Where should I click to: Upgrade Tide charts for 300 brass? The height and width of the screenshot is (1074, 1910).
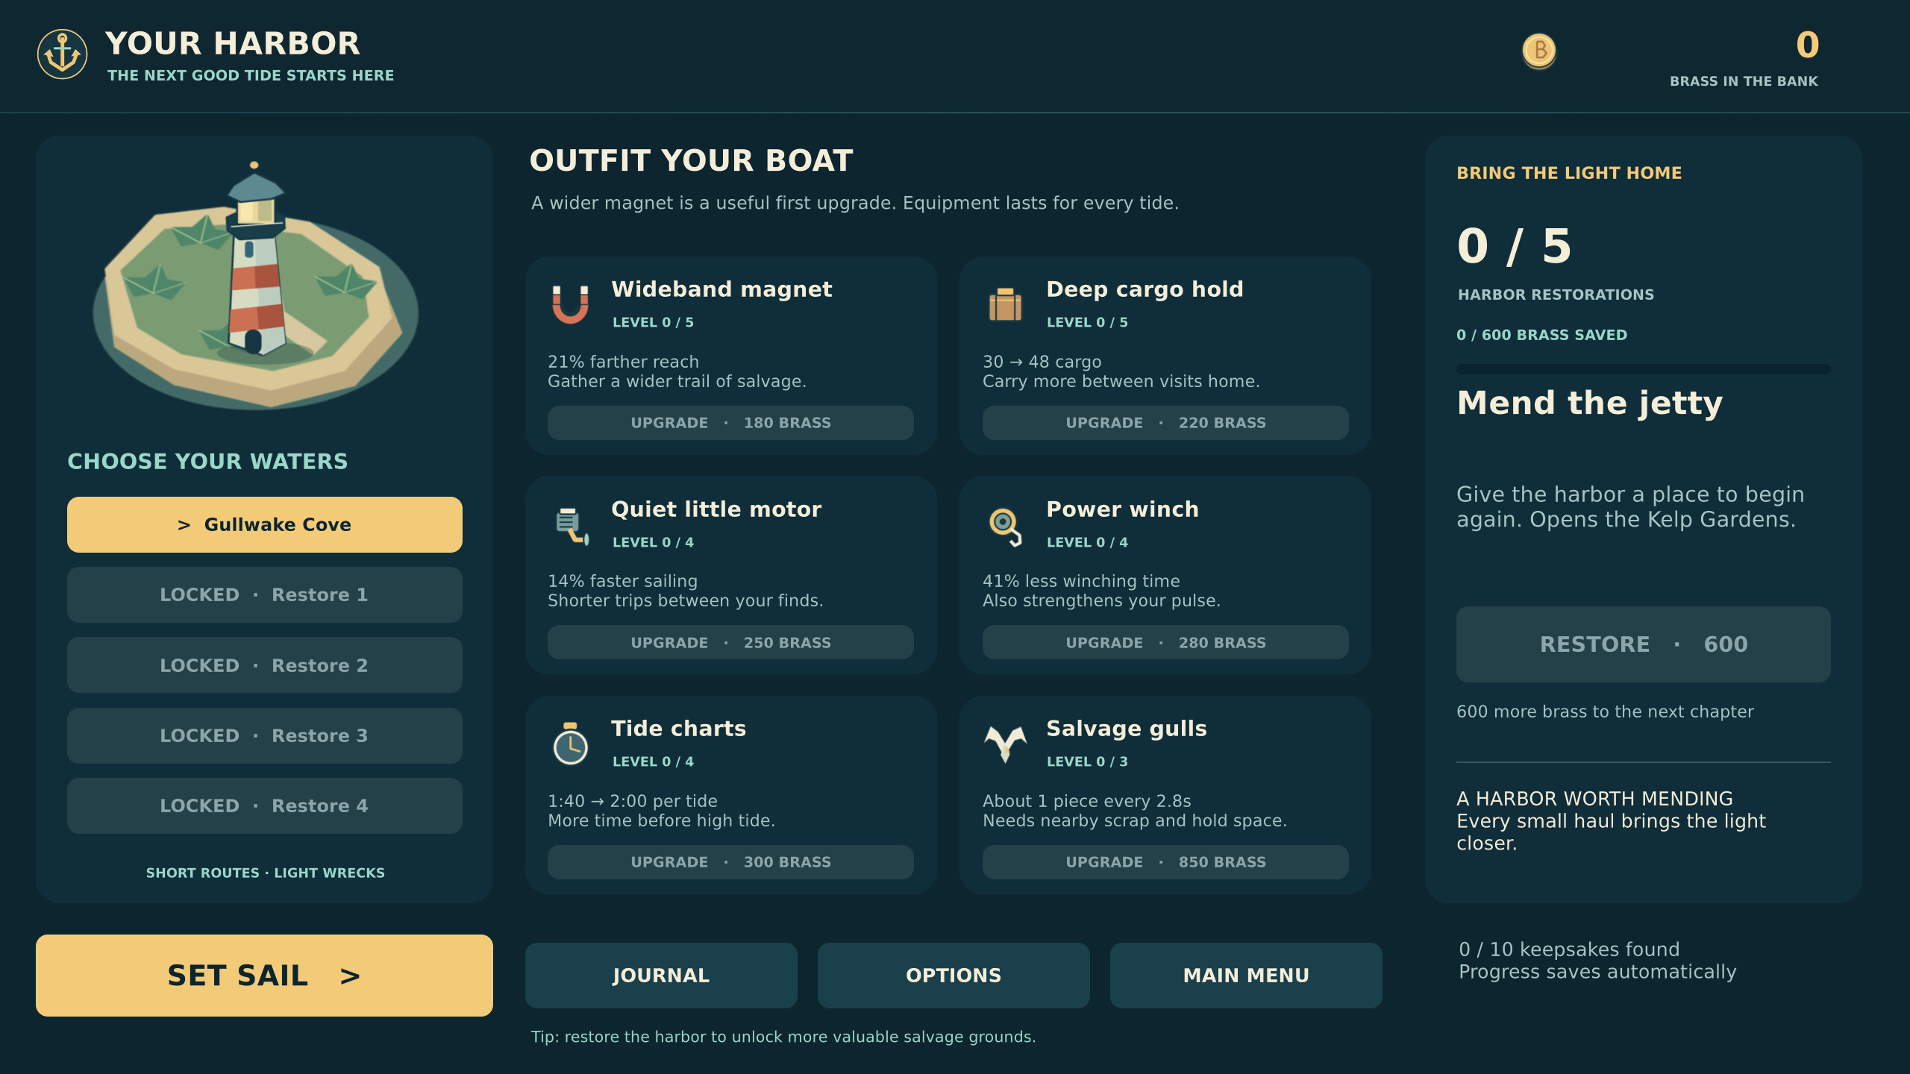(x=730, y=862)
